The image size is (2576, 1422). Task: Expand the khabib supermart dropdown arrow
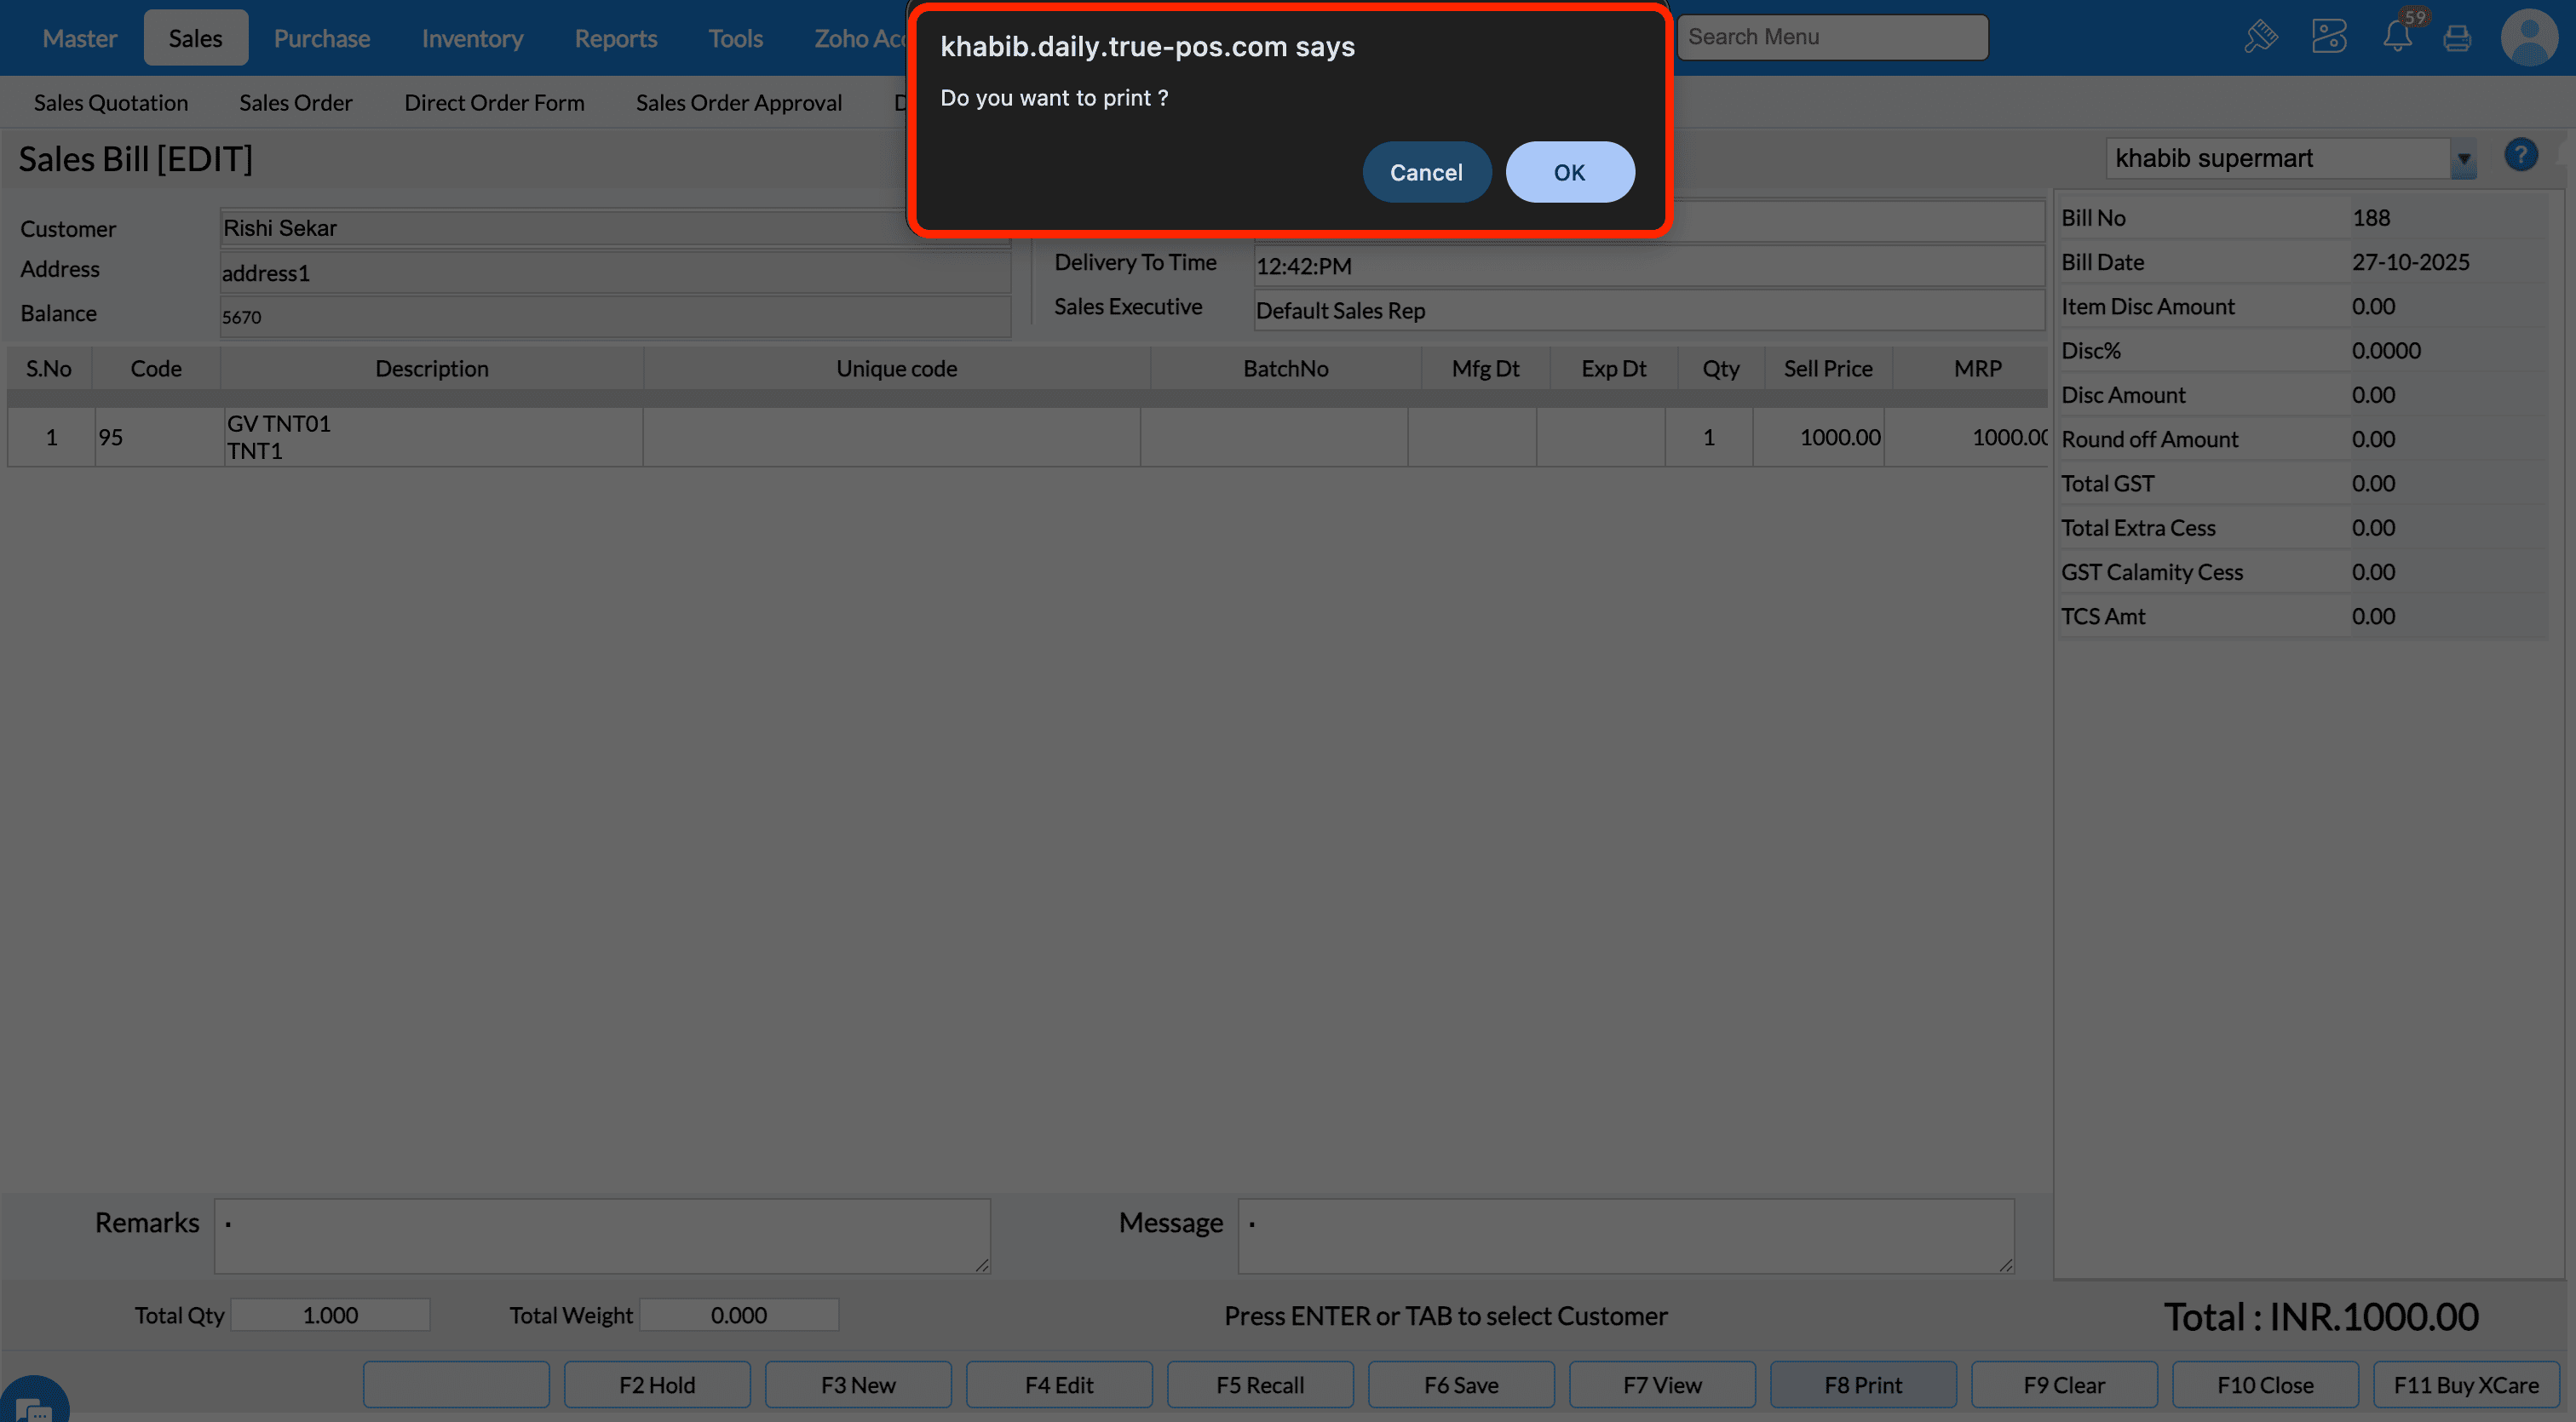point(2463,159)
